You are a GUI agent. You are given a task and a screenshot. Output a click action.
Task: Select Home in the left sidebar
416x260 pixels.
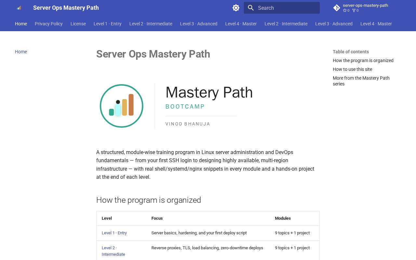(21, 52)
